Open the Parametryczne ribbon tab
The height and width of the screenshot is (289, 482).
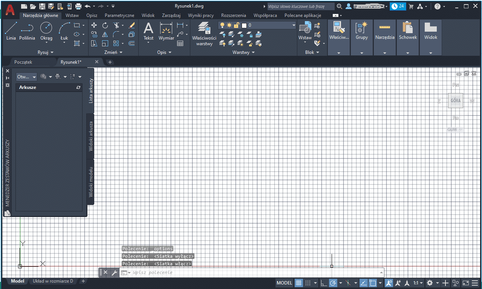tap(119, 15)
